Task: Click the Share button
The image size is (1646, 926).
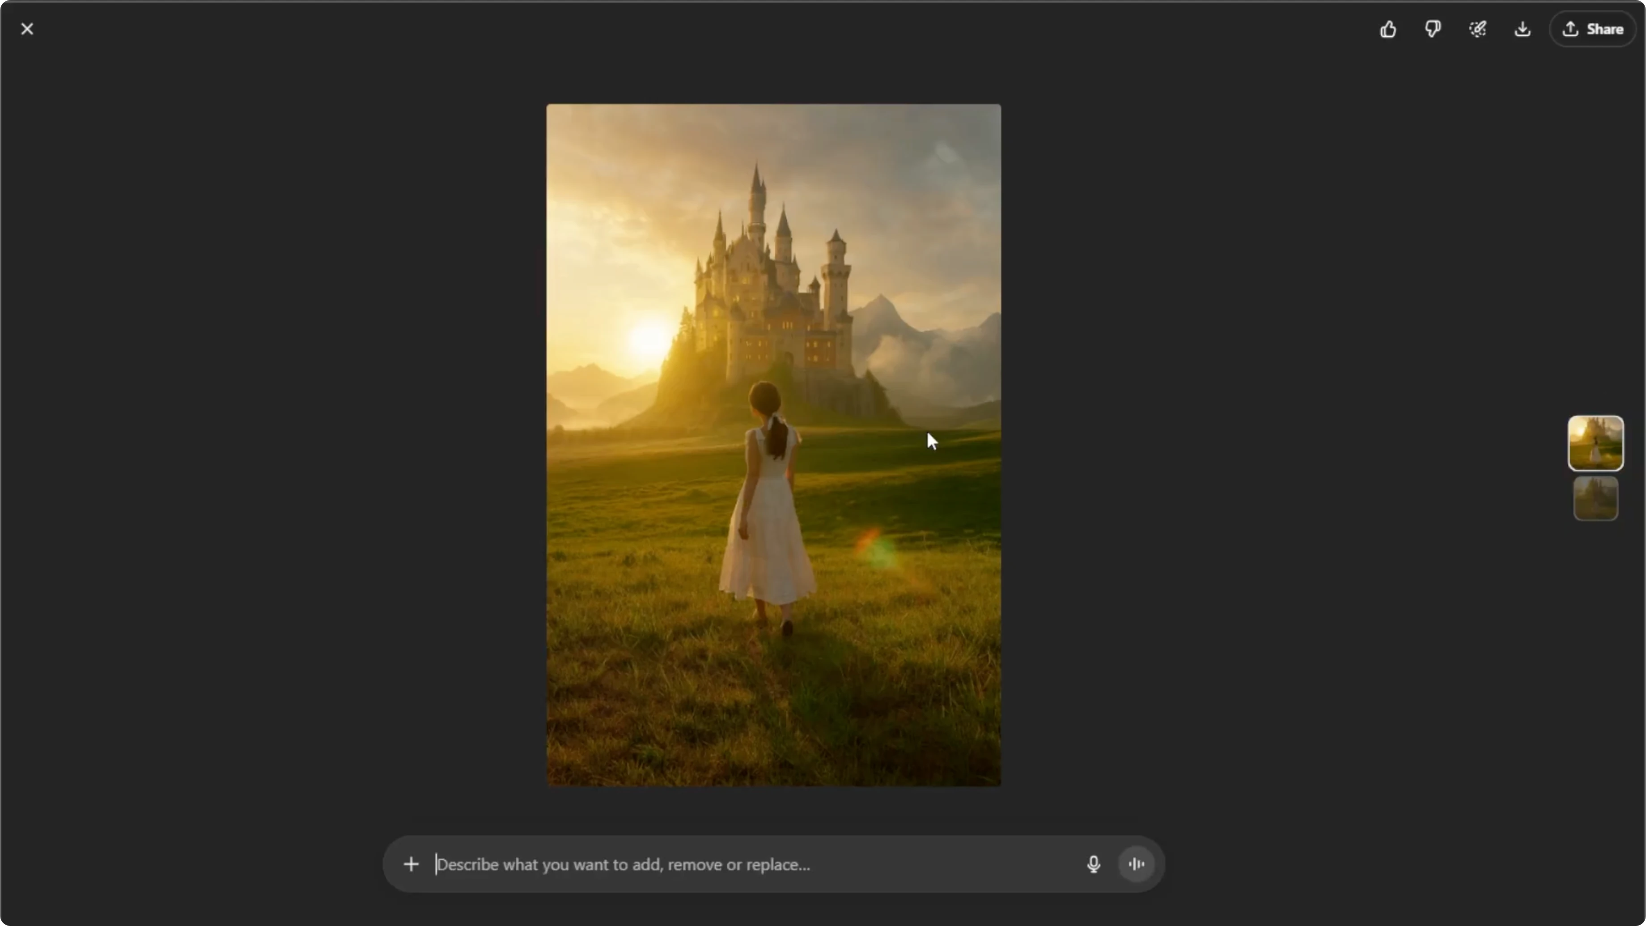Action: pos(1593,29)
